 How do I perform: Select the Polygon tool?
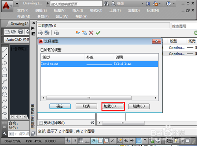5,69
